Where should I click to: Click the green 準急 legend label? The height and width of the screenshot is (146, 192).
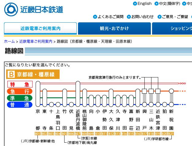(x=20, y=98)
